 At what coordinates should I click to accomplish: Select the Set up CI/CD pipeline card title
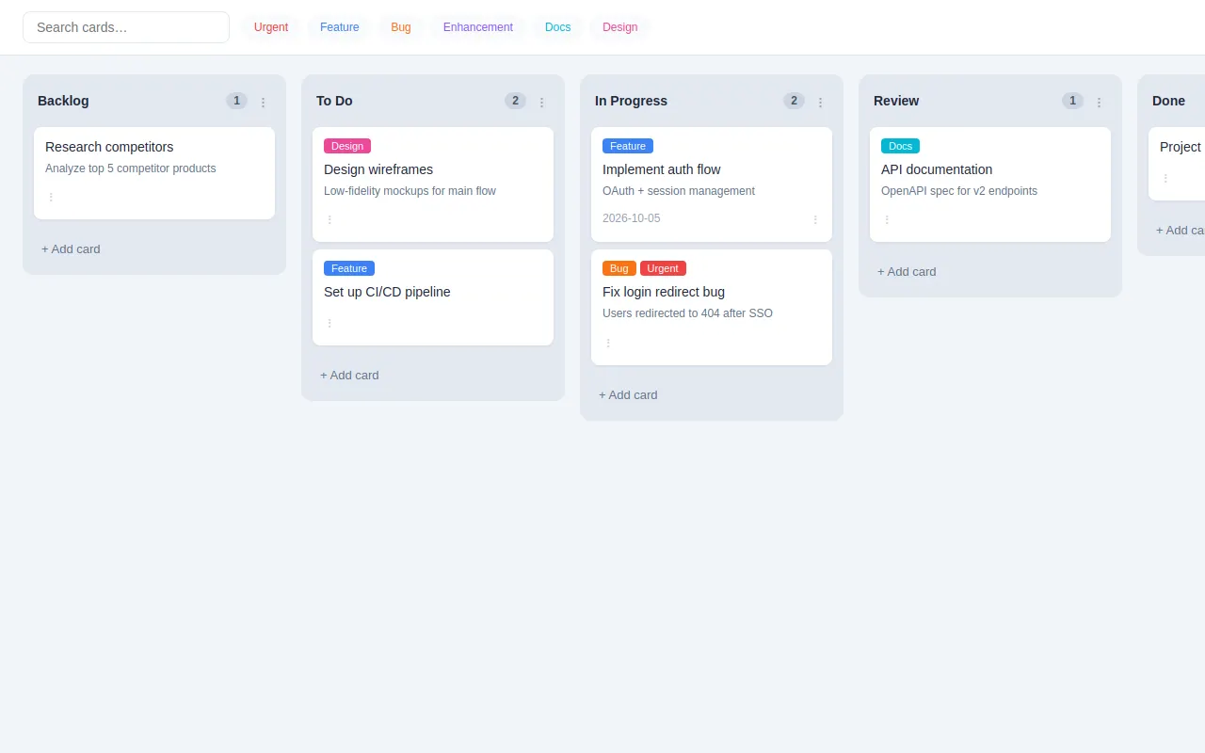387,292
